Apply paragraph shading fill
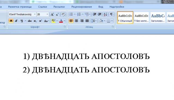174x100 pixels. click(x=101, y=21)
